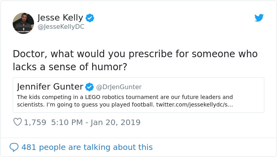277x157 pixels.
Task: Open '481 people are talking about this'
Action: pyautogui.click(x=87, y=147)
